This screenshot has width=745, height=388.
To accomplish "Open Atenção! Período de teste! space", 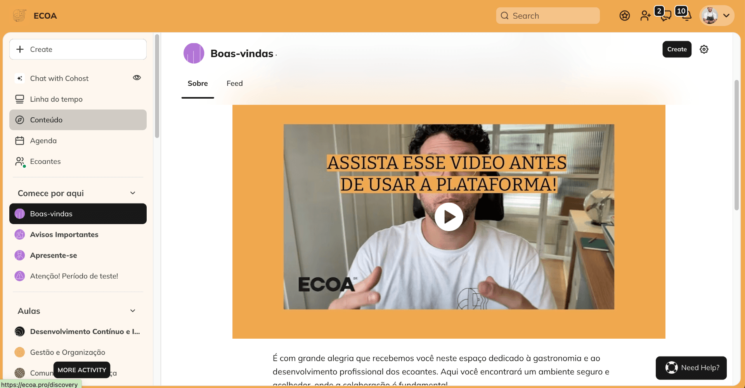I will pyautogui.click(x=78, y=276).
